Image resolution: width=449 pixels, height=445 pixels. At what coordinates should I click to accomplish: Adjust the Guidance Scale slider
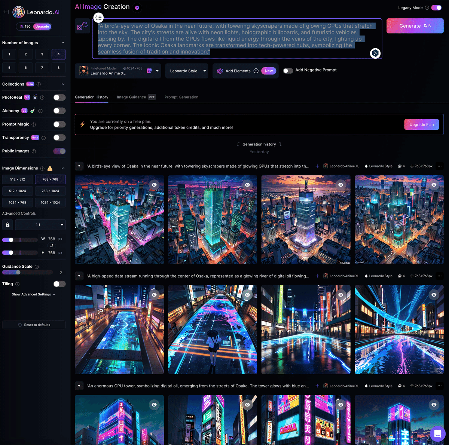click(x=27, y=272)
